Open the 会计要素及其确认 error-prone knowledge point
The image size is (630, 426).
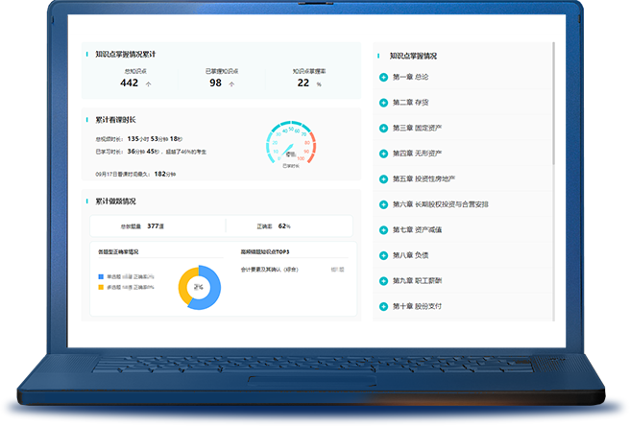point(269,270)
